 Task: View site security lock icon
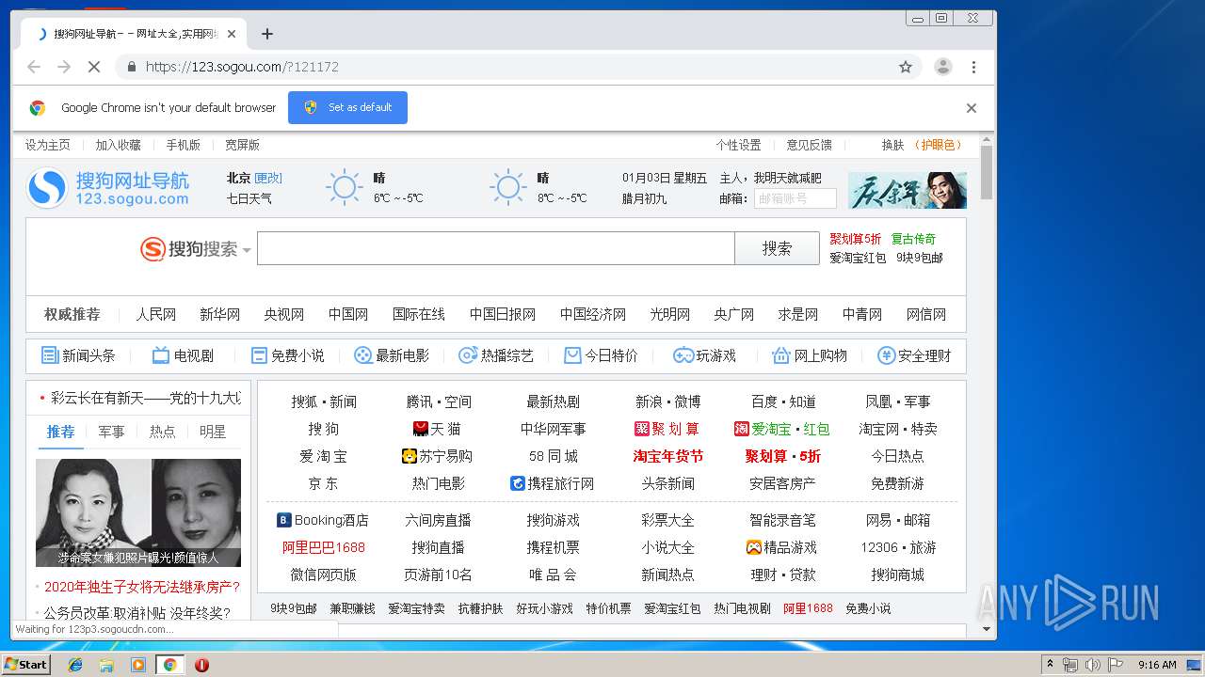(131, 67)
